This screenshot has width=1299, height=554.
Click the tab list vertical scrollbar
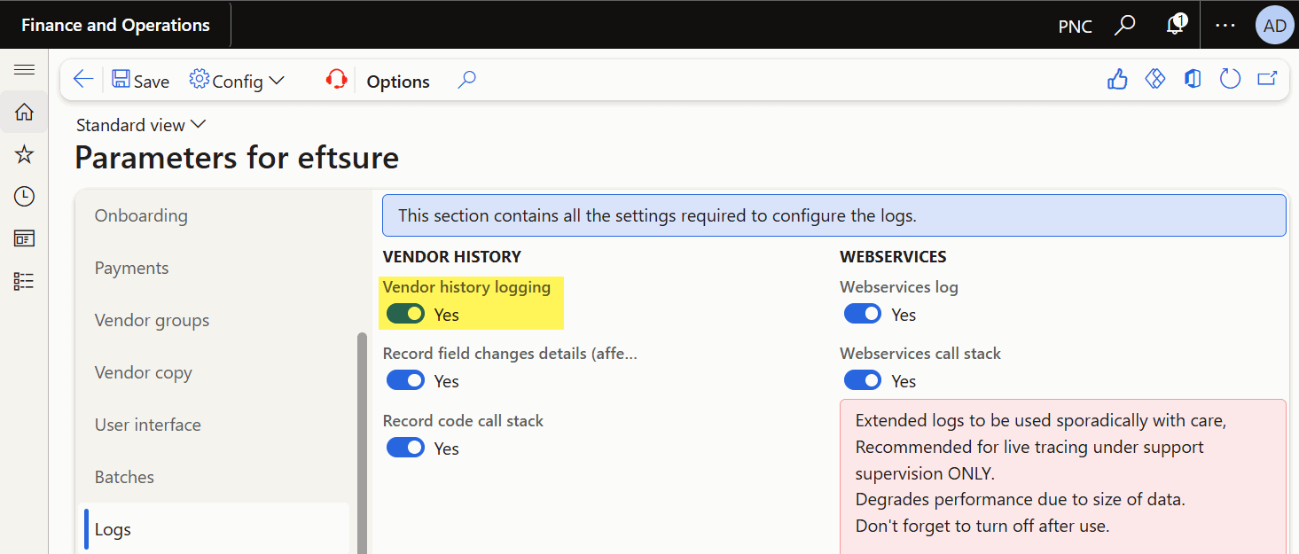click(361, 443)
